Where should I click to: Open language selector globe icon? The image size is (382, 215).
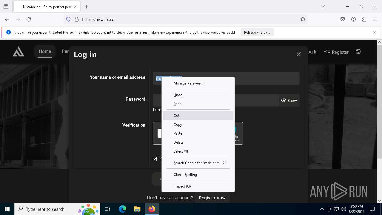358,52
